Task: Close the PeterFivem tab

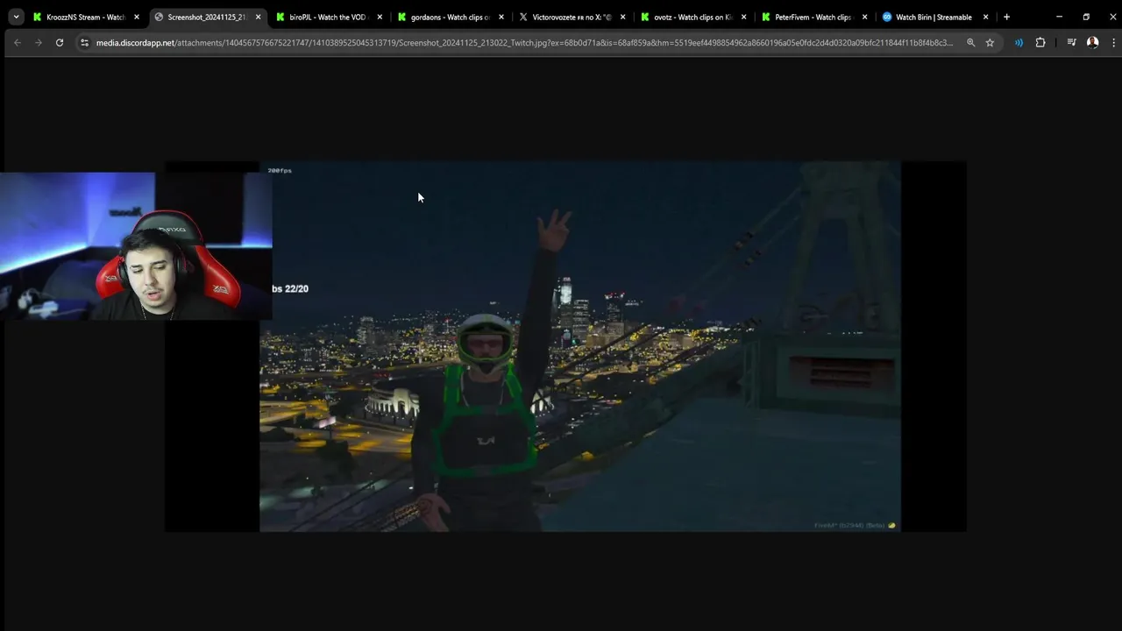Action: click(865, 17)
